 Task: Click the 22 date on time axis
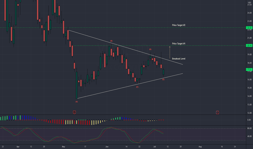pos(139,147)
